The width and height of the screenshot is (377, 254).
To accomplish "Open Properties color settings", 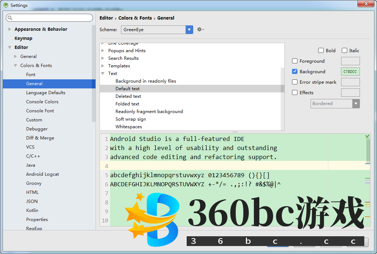I will pos(37,220).
